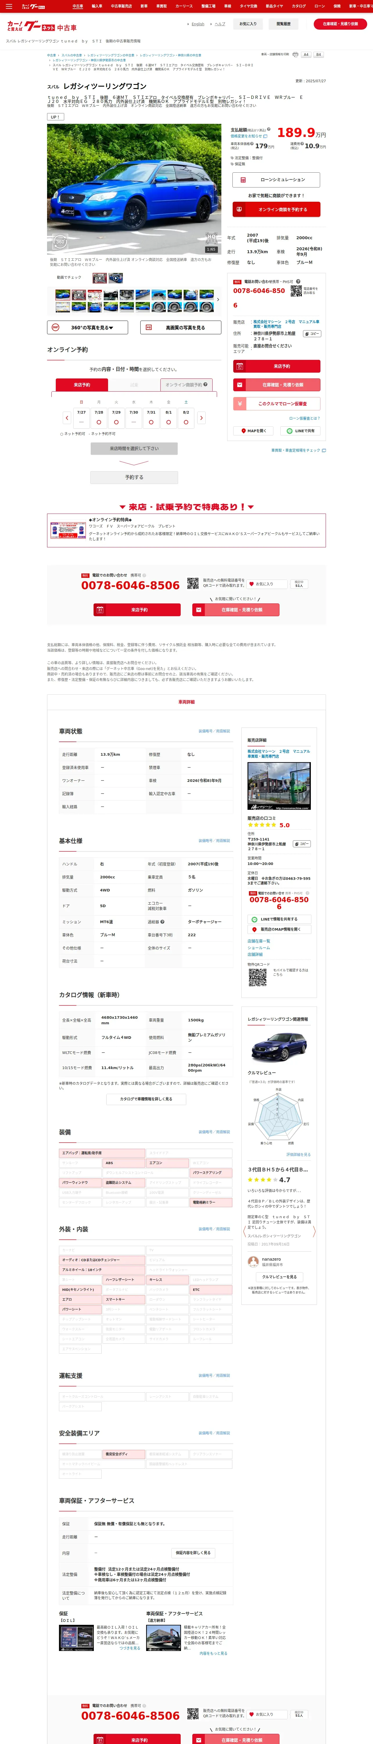Click help icon beside 支払総額

click(x=269, y=129)
